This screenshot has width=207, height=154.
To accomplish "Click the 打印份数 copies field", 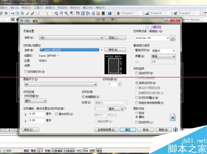I will 113,84.
